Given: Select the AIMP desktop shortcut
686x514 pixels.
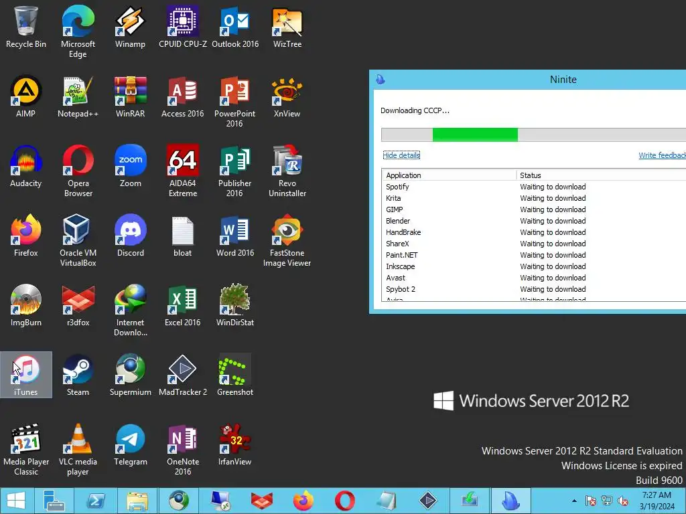Looking at the screenshot, I should click(x=26, y=96).
